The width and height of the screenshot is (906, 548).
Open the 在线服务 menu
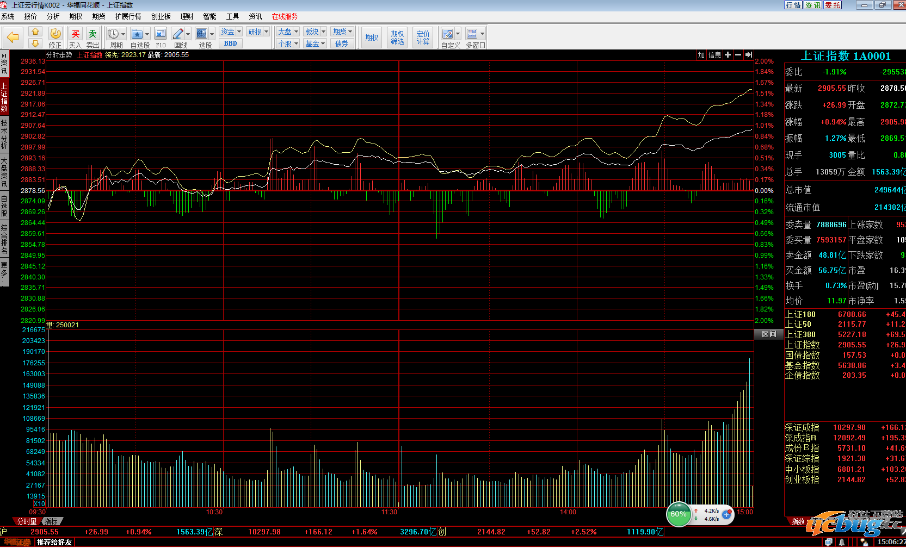(285, 16)
